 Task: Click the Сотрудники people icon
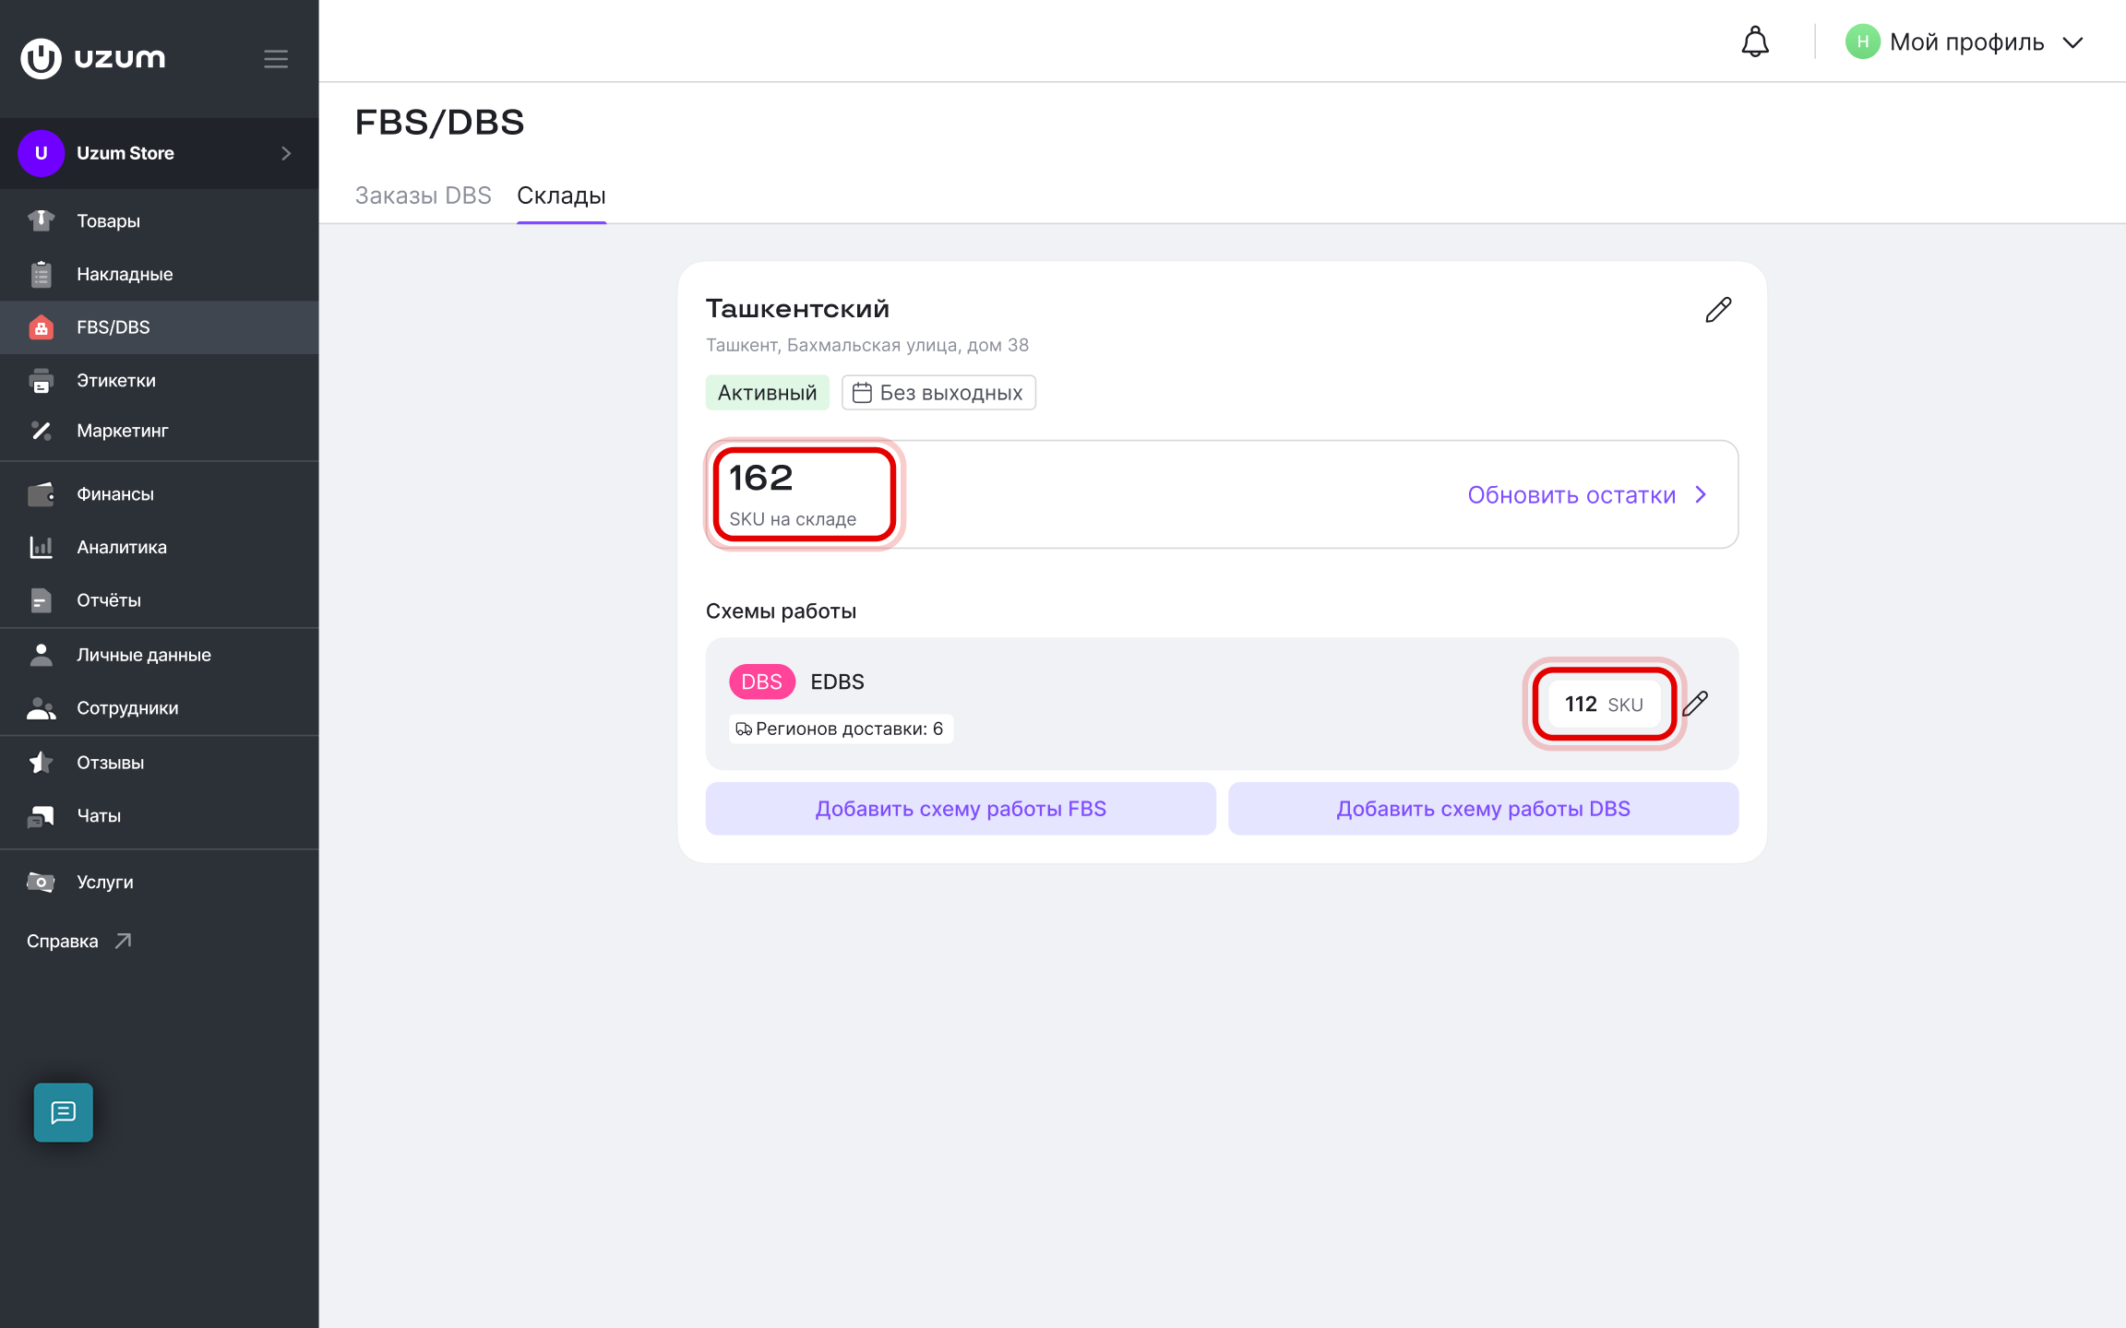coord(41,708)
